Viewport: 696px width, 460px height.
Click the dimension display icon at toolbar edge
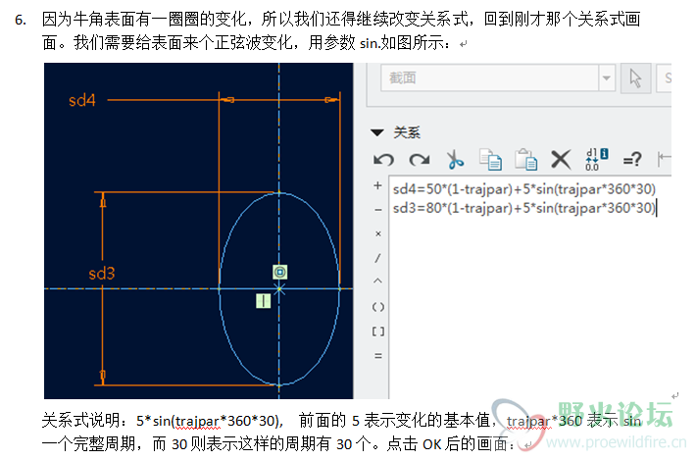click(664, 158)
